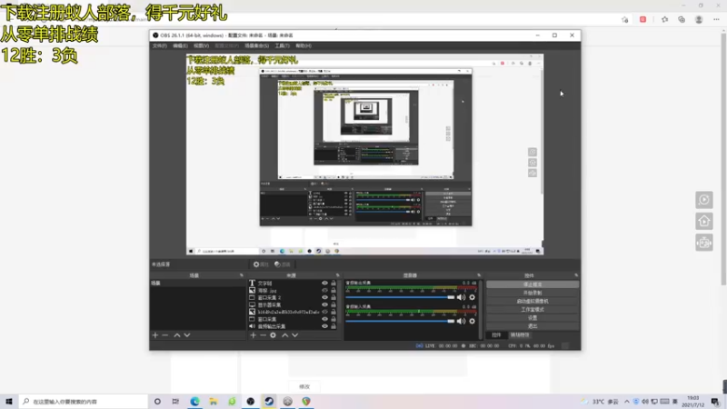Move source up in the Sources list

[285, 335]
